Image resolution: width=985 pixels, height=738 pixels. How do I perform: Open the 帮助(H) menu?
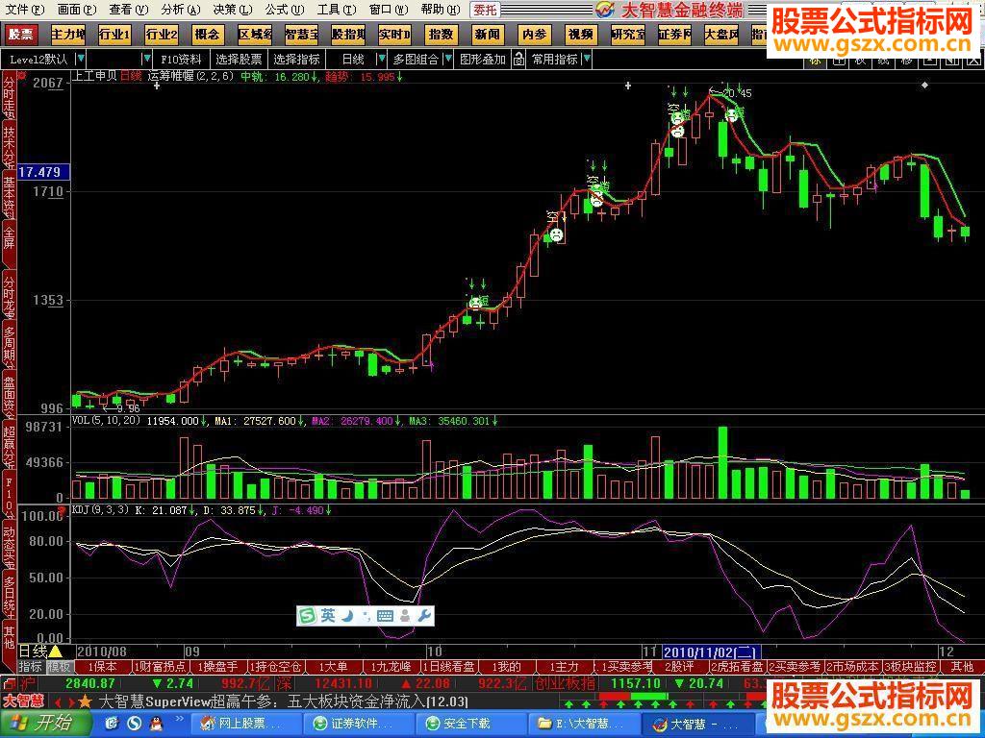point(441,10)
